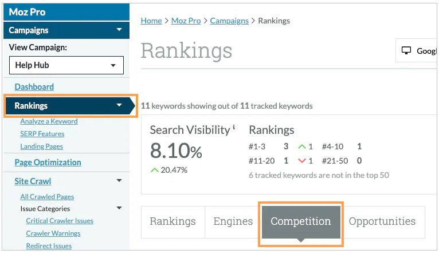Open All Crawled Pages link
This screenshot has height=254, width=439.
(47, 197)
